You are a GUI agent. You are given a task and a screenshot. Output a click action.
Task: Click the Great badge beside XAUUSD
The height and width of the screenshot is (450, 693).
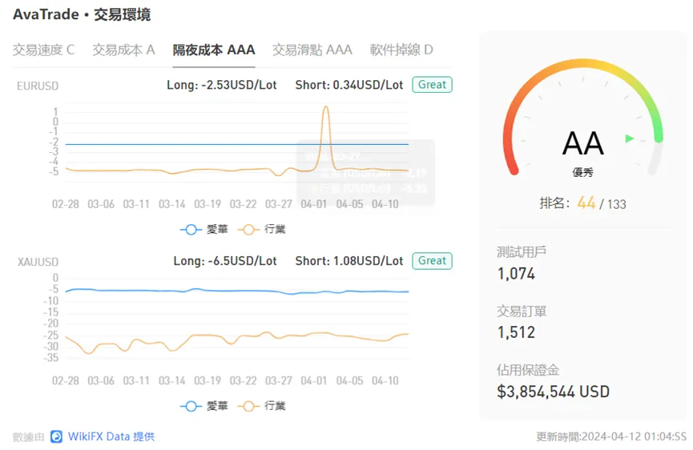point(432,261)
